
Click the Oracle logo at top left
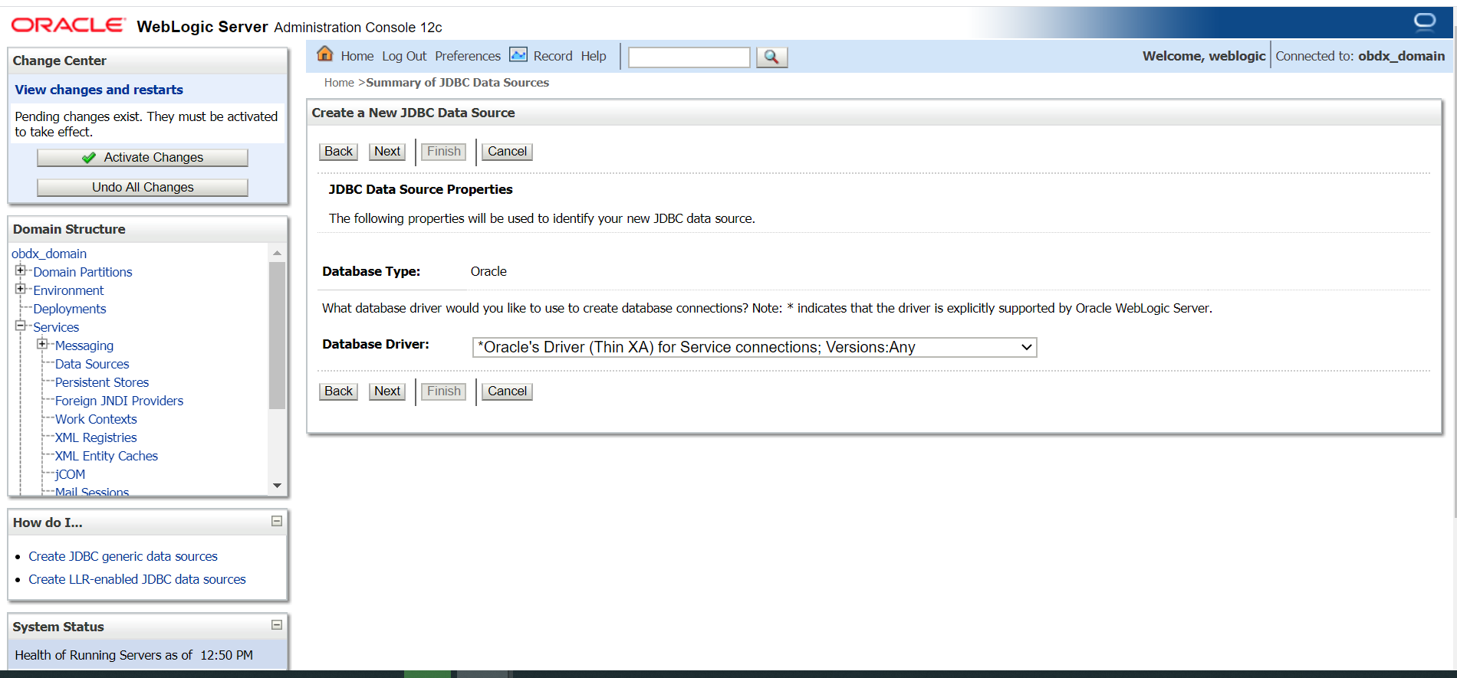point(68,25)
